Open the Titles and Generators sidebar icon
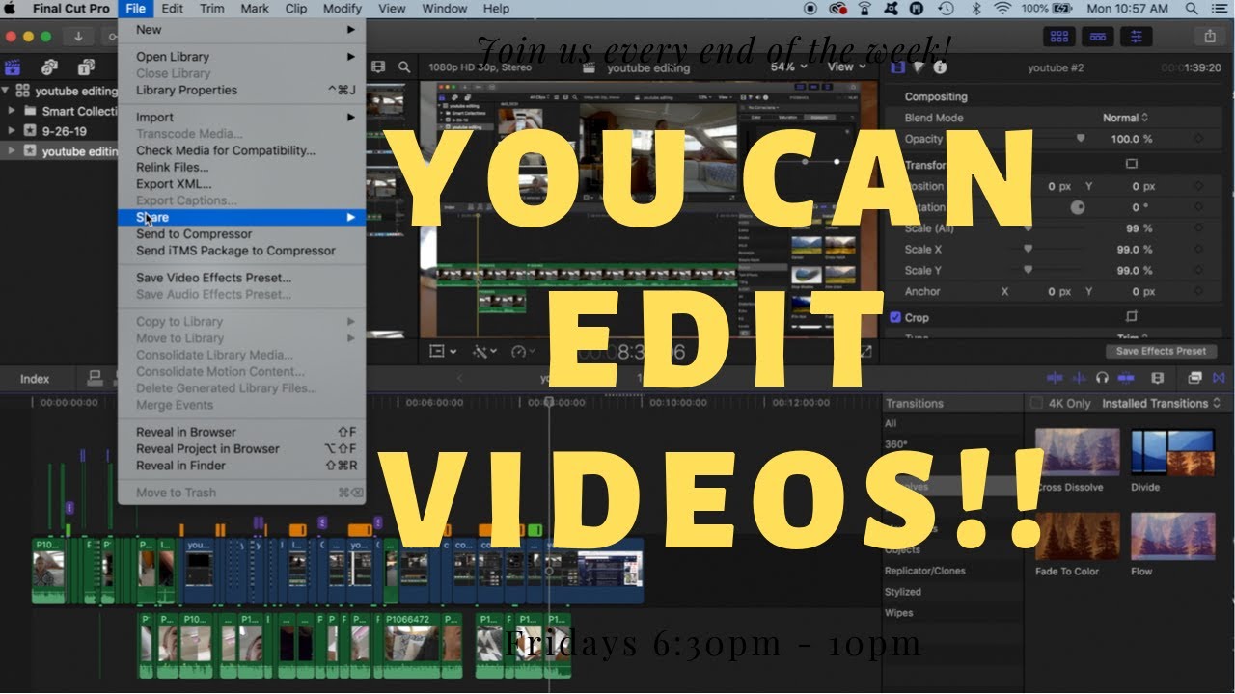 tap(86, 67)
